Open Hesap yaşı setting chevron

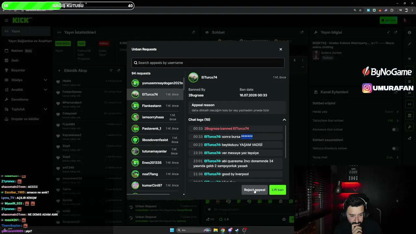(x=397, y=112)
